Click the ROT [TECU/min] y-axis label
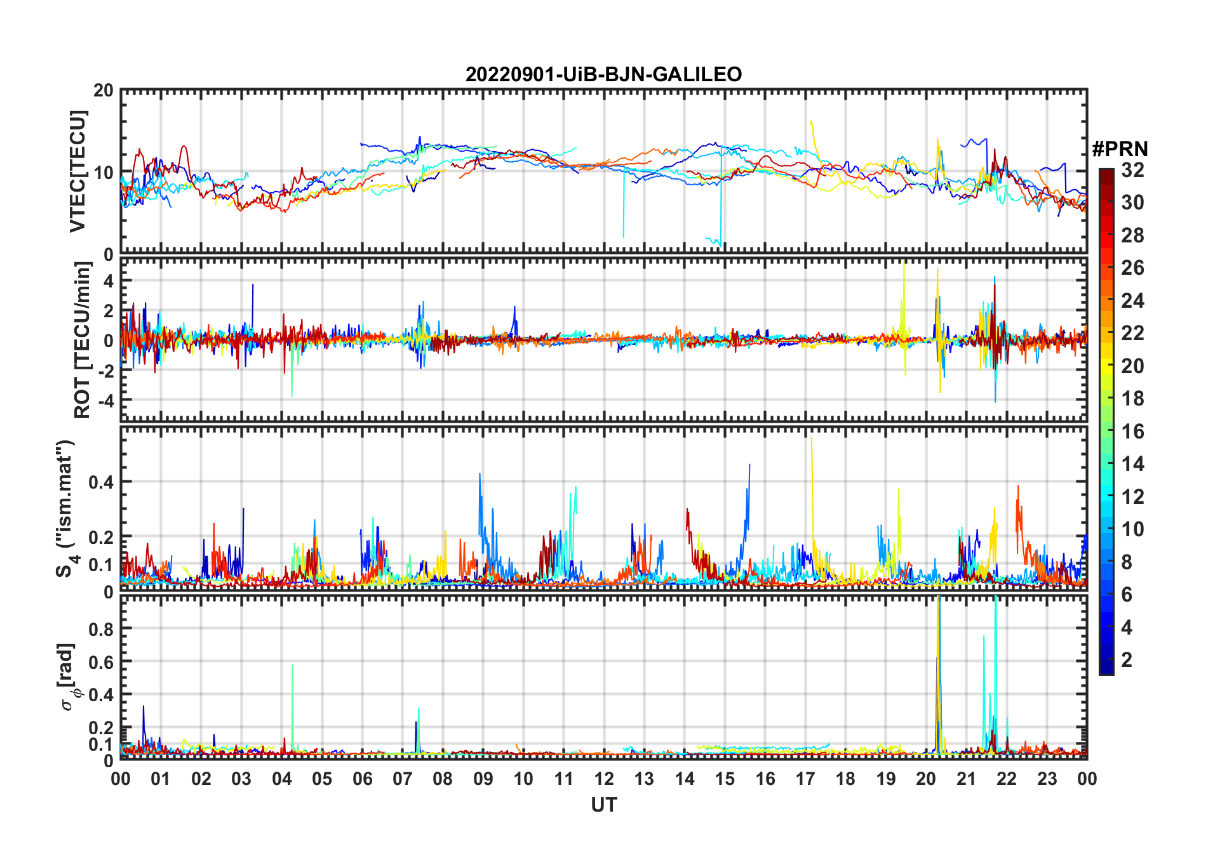This screenshot has height=844, width=1208. 82,340
